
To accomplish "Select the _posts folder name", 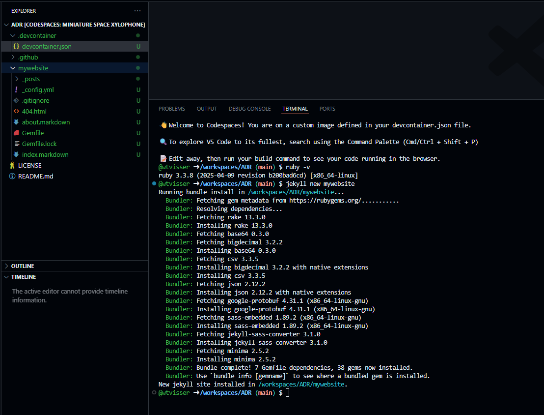I will pyautogui.click(x=31, y=79).
